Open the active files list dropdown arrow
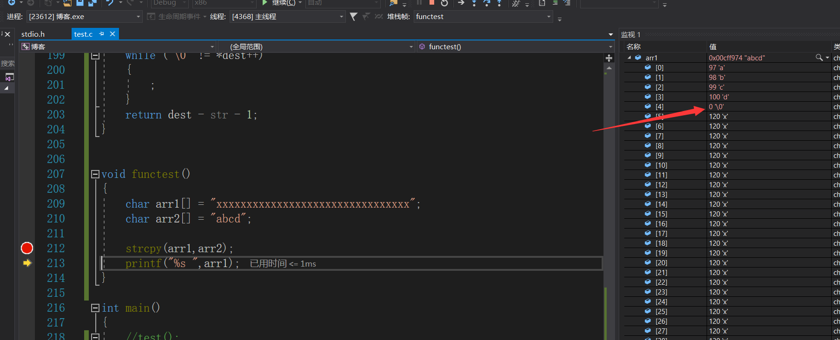The height and width of the screenshot is (340, 840). (610, 34)
